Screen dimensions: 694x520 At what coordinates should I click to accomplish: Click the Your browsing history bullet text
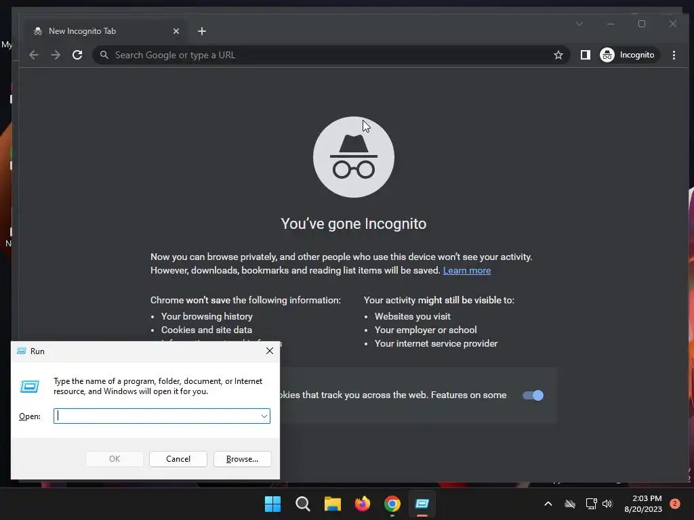(x=207, y=317)
